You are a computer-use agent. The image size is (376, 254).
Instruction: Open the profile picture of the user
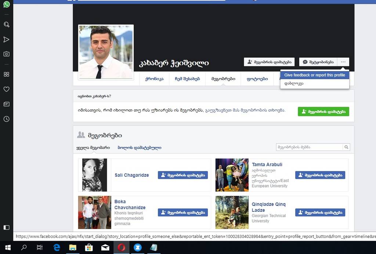[106, 52]
